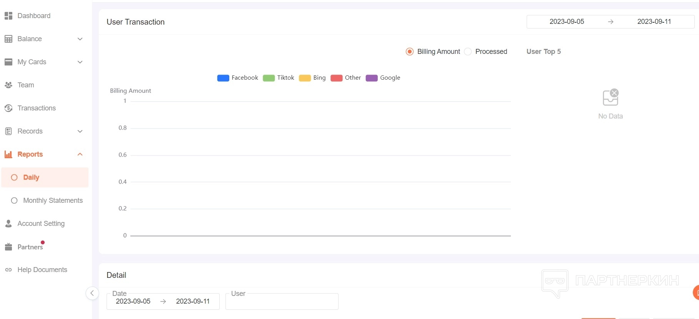Collapse the sidebar with the arrow button

click(92, 293)
